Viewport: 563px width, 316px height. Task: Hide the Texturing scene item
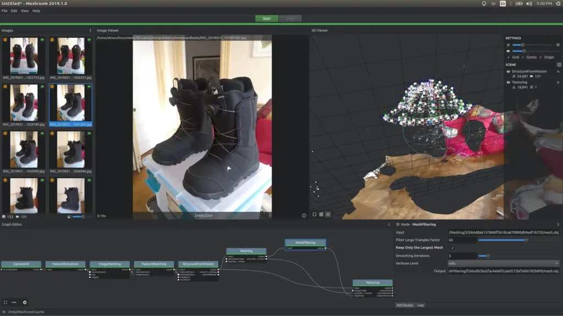(508, 82)
